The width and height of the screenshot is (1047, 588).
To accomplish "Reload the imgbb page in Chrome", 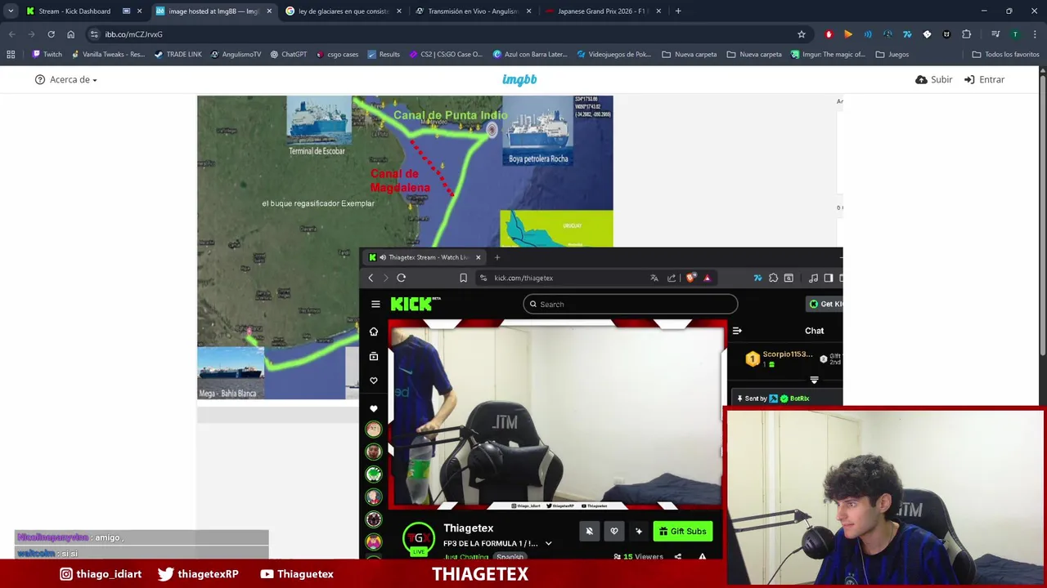I will tap(51, 34).
